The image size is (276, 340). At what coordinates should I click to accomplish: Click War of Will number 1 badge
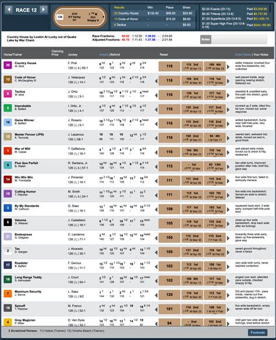(x=8, y=151)
